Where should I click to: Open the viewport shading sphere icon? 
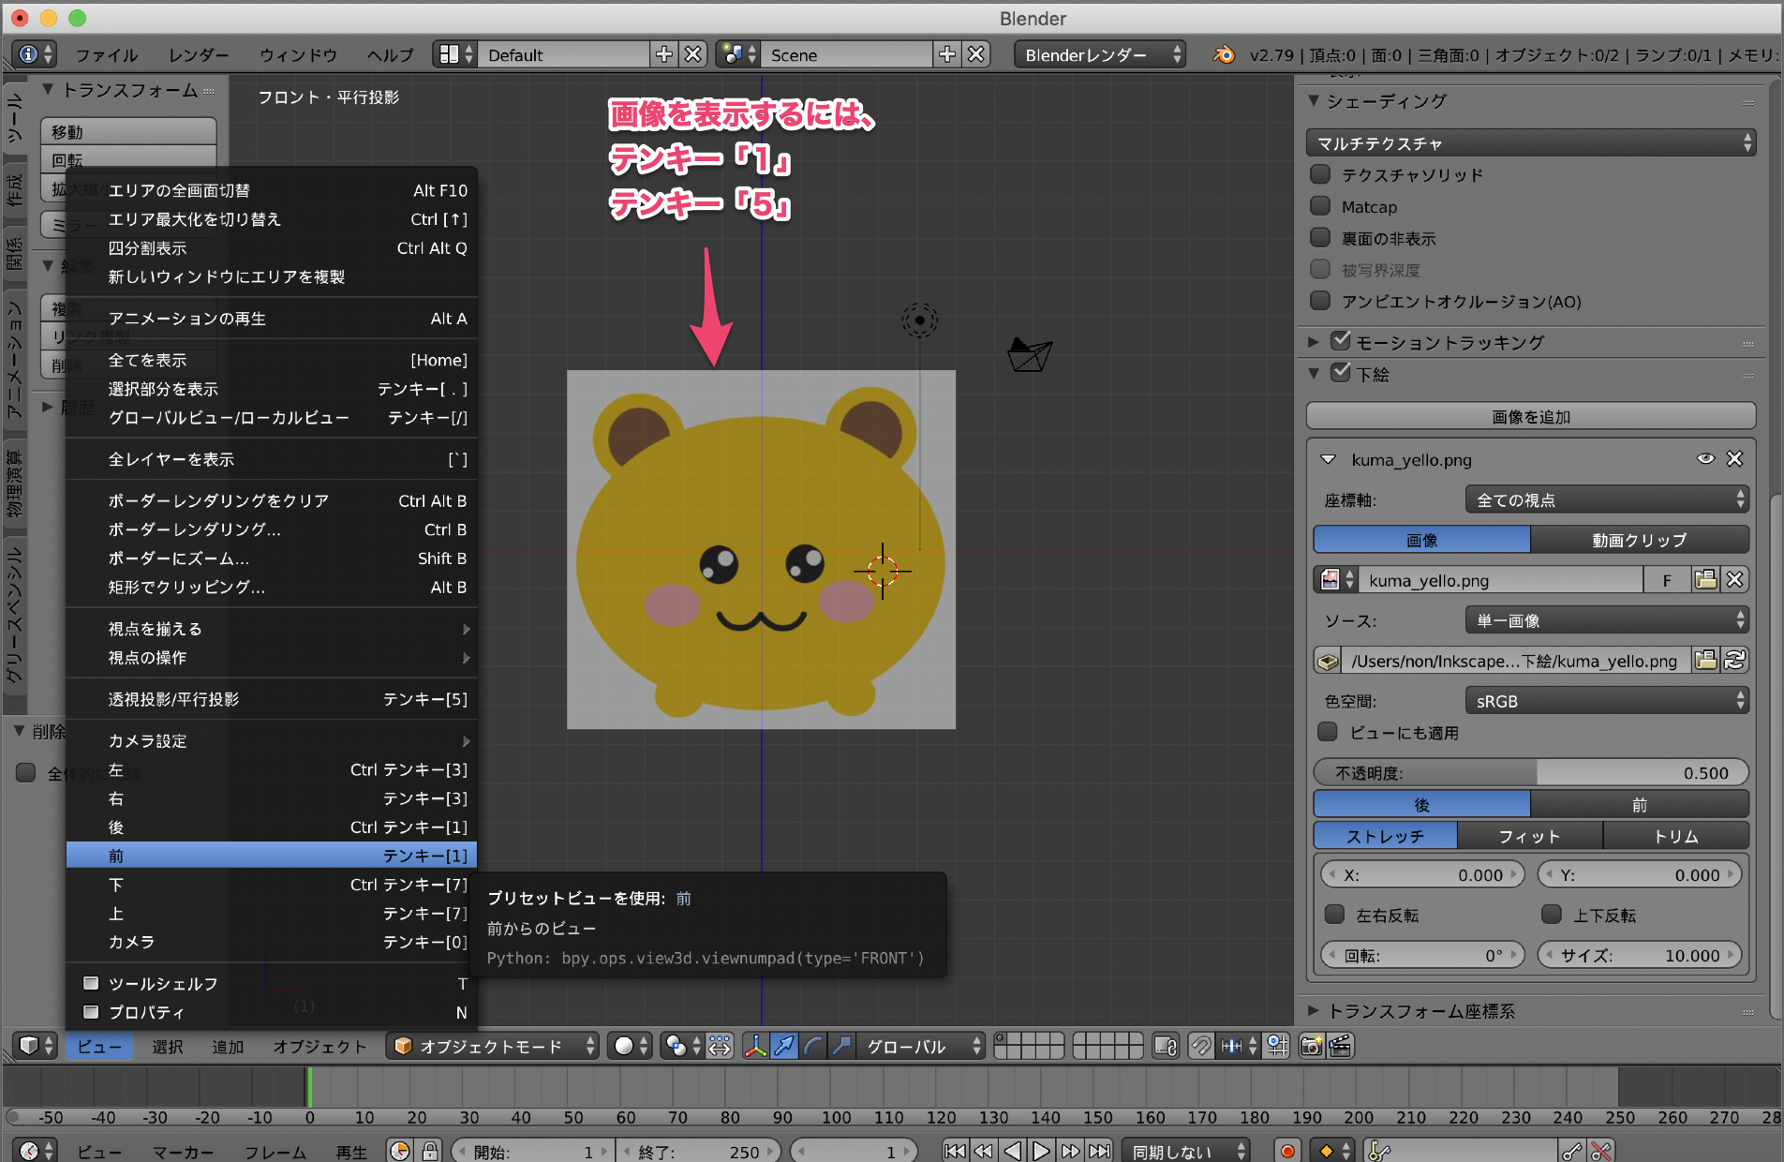pyautogui.click(x=623, y=1047)
